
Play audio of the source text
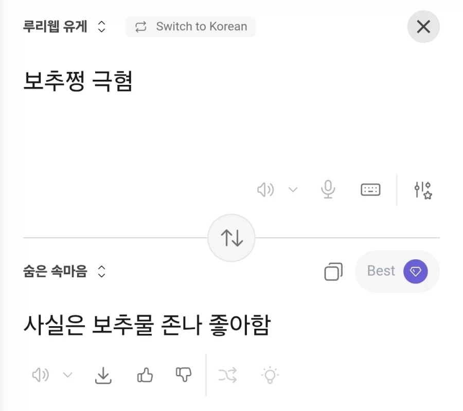coord(265,189)
